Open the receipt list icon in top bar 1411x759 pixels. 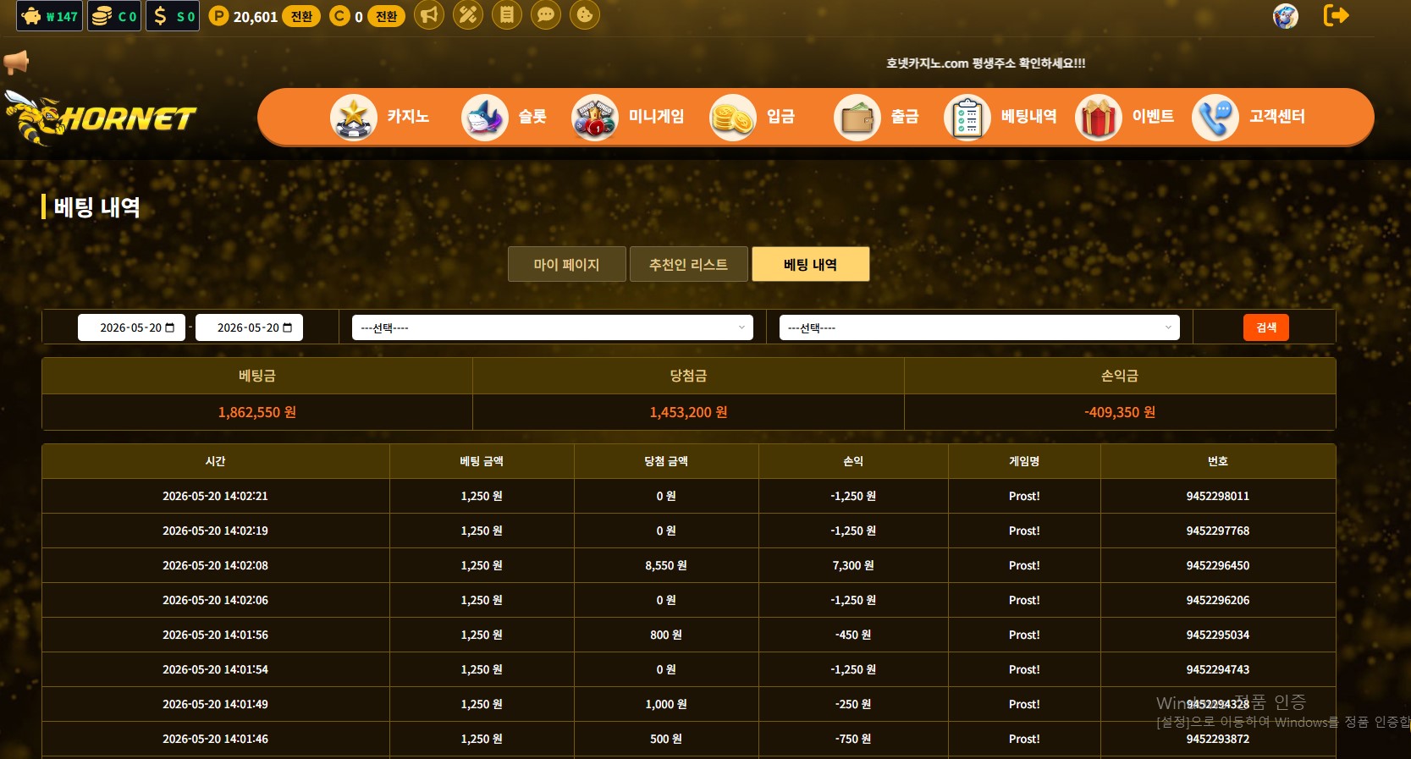pos(507,14)
